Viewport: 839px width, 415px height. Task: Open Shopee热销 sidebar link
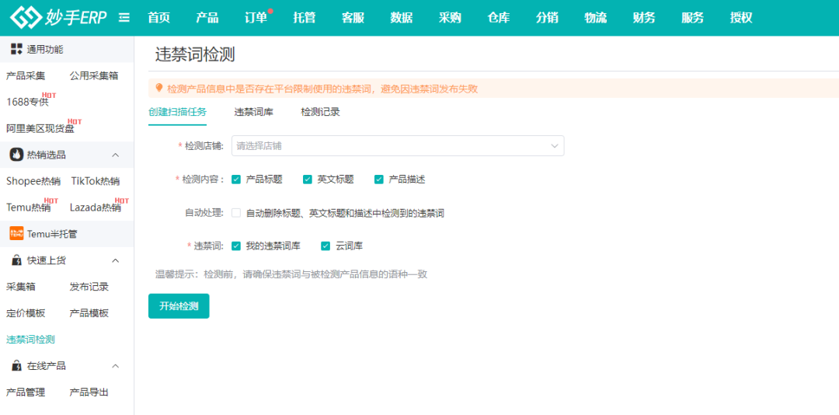(x=33, y=181)
